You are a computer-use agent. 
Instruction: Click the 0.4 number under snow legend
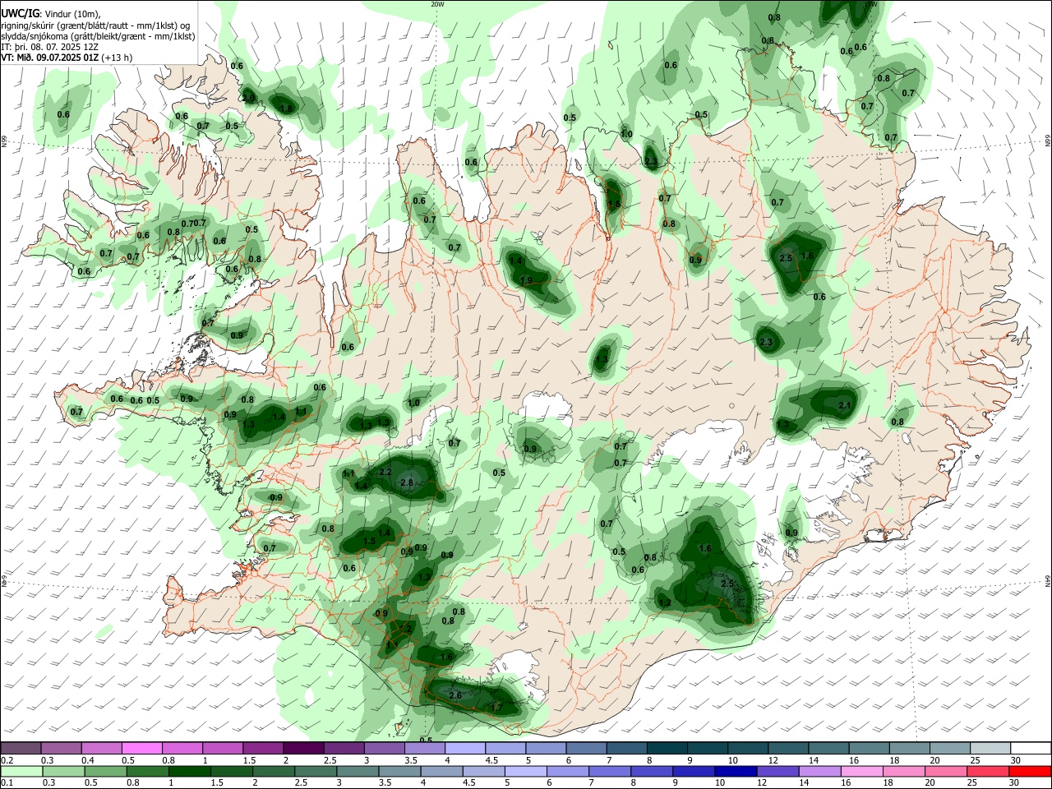pyautogui.click(x=88, y=760)
